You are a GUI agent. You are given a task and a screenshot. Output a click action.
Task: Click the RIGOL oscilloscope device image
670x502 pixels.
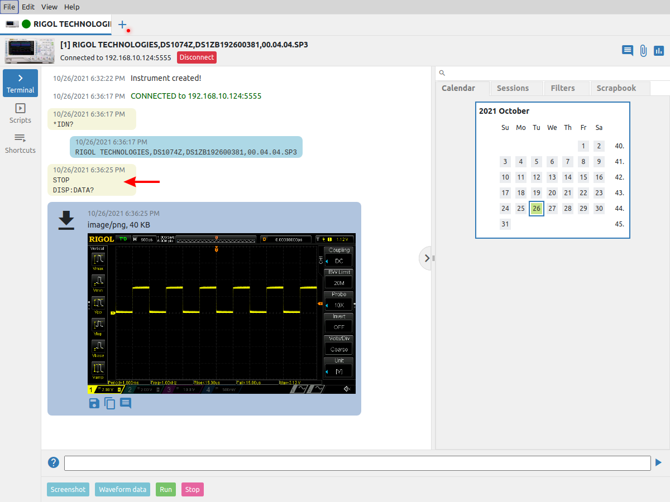pyautogui.click(x=30, y=51)
